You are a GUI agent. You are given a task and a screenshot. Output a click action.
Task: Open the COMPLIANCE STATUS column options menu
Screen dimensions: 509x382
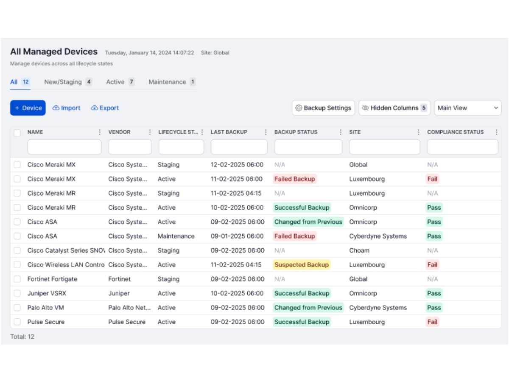(497, 132)
